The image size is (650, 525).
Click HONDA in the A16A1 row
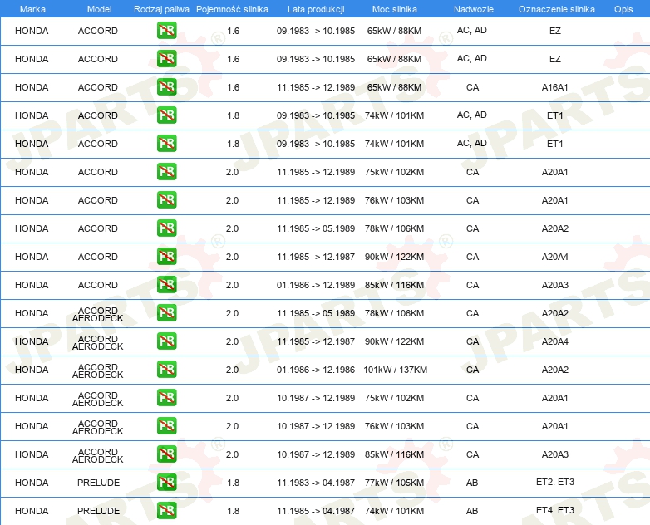[x=32, y=87]
